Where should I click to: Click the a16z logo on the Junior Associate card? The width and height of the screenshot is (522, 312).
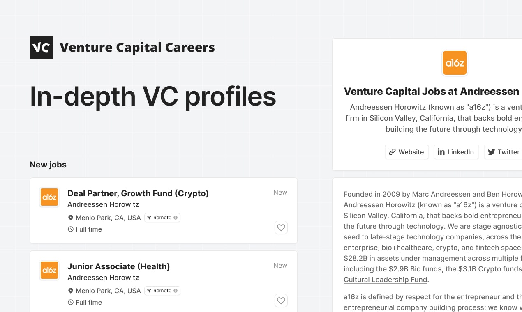[49, 270]
